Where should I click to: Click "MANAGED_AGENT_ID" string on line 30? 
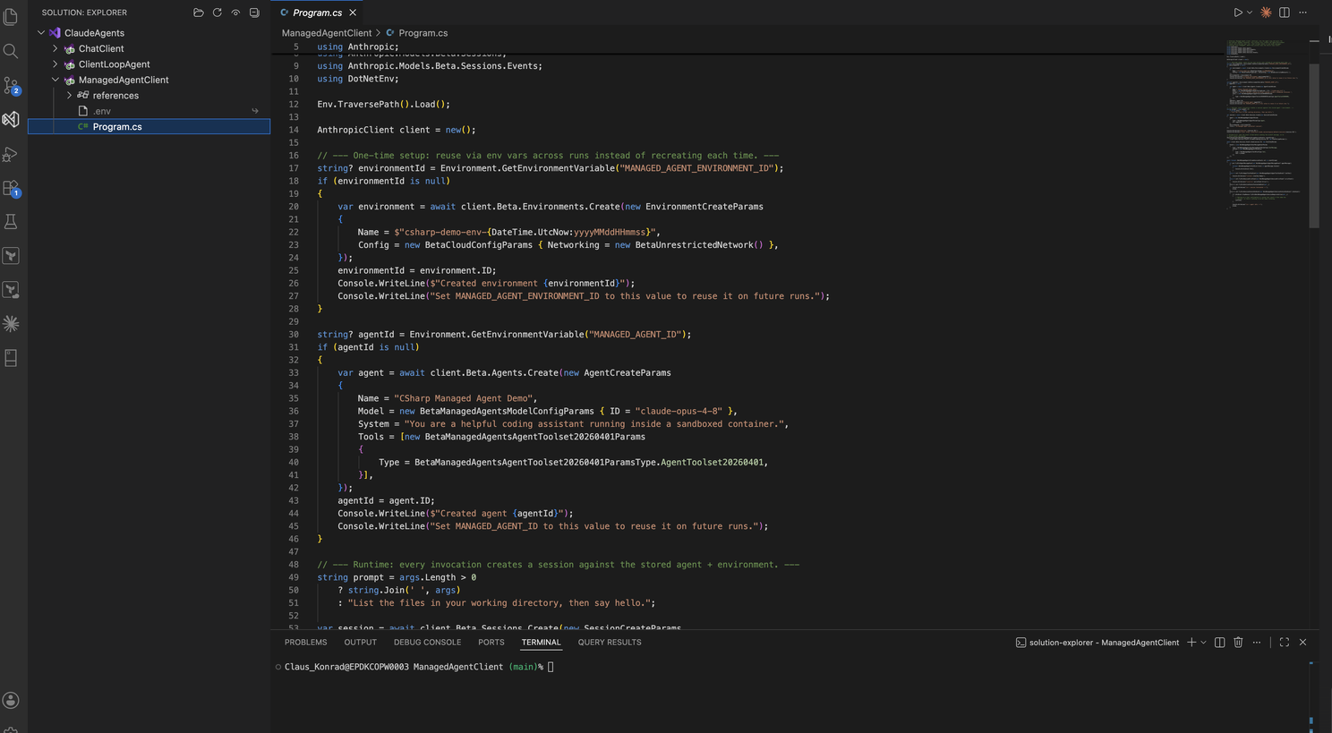[x=636, y=335]
